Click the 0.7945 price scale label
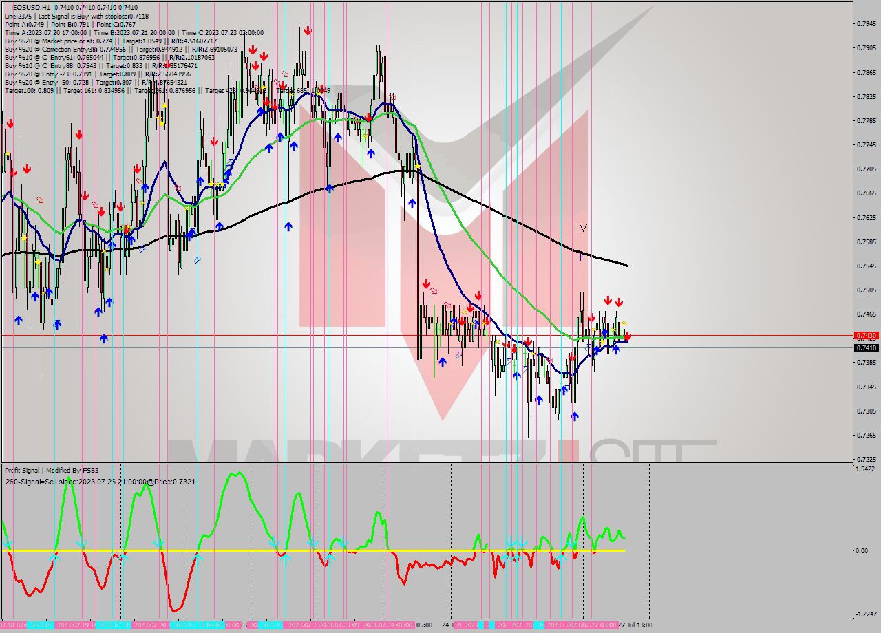 coord(867,23)
